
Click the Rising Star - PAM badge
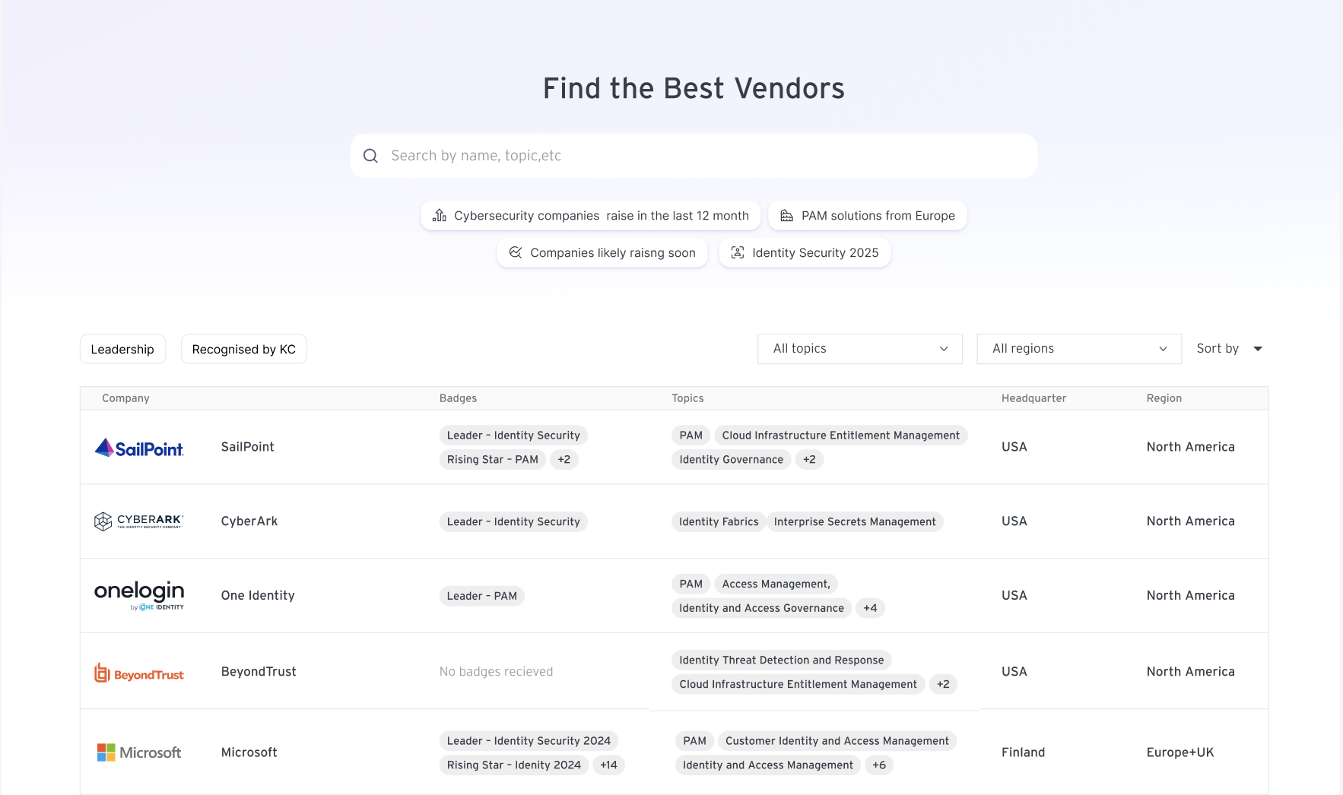(492, 460)
